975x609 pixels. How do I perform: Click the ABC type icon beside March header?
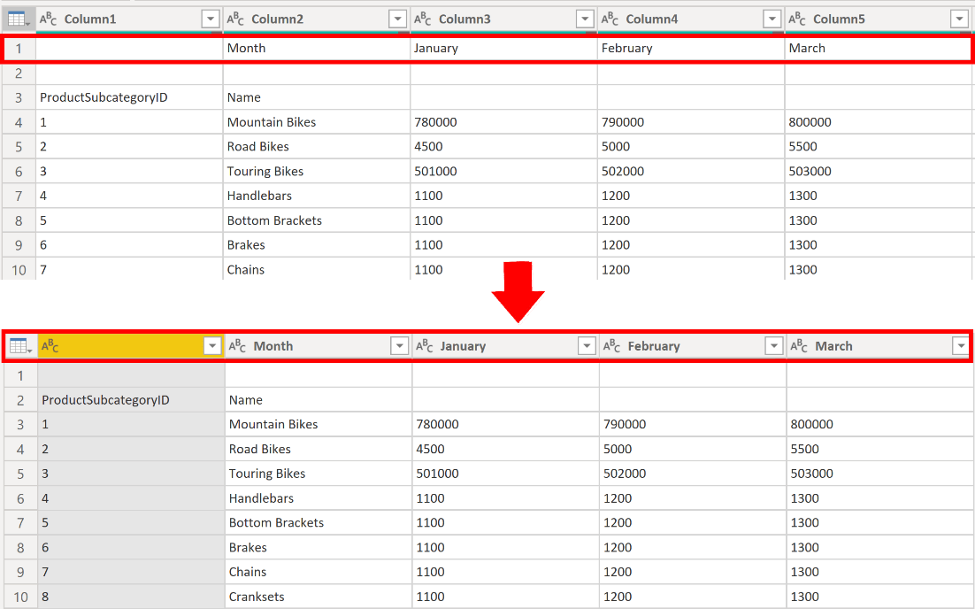tap(799, 346)
